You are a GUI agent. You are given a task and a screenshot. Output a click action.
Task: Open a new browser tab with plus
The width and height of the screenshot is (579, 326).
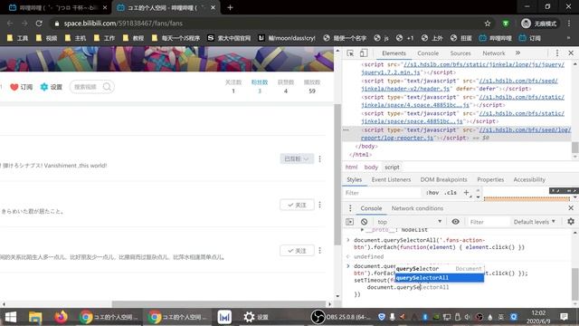(230, 7)
